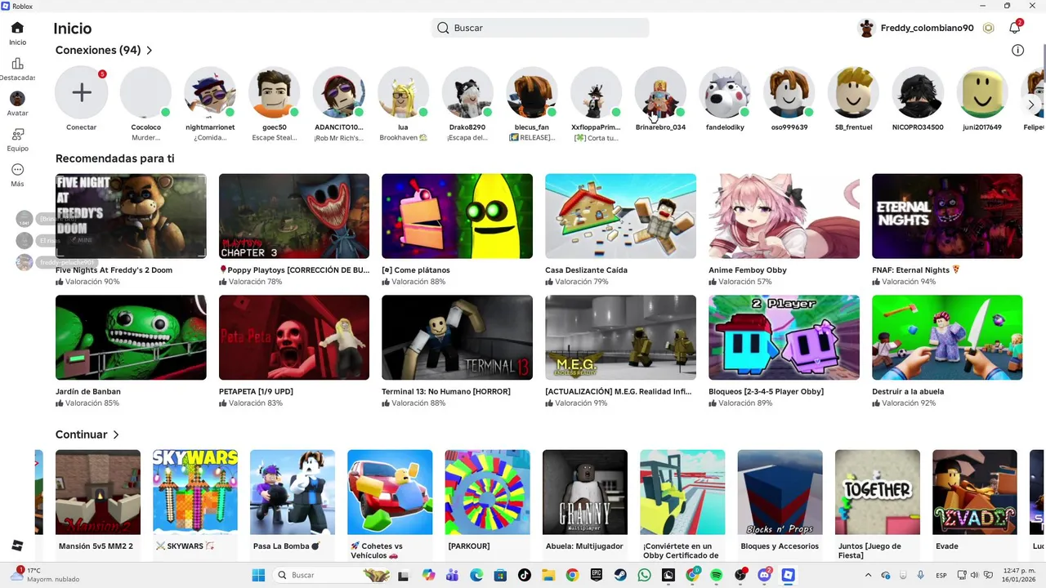Open Anime Femboy Obby game card

pyautogui.click(x=784, y=229)
